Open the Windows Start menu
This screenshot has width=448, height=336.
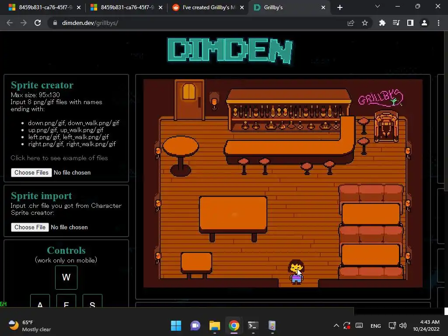176,325
